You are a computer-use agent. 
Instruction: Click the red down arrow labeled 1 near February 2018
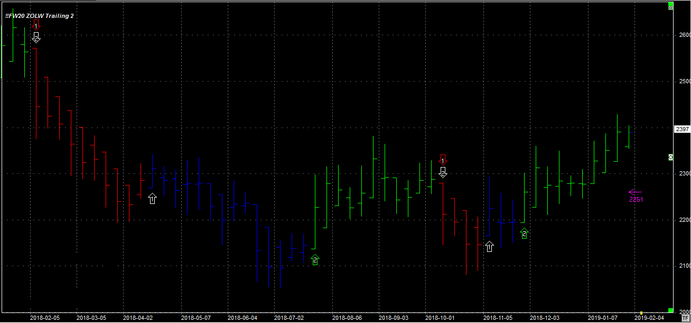[x=36, y=24]
